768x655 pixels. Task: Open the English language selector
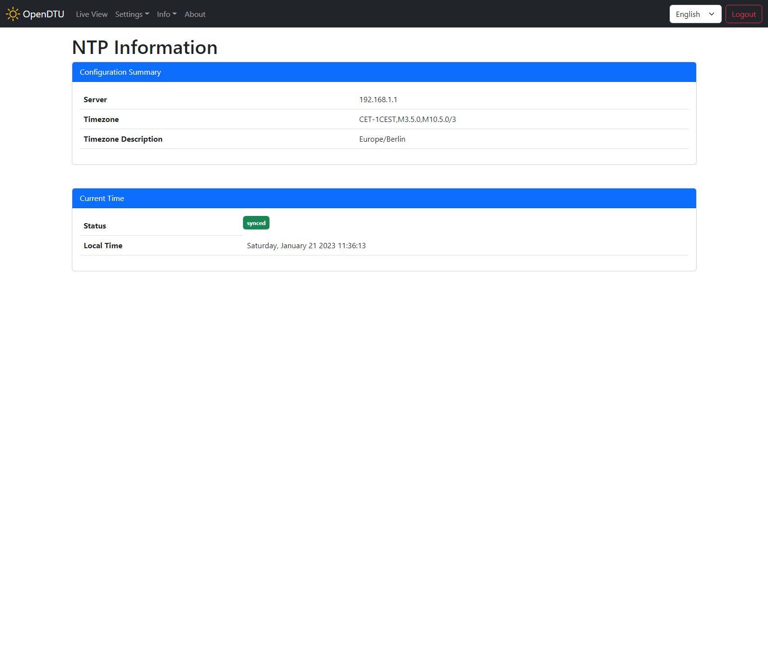coord(695,14)
